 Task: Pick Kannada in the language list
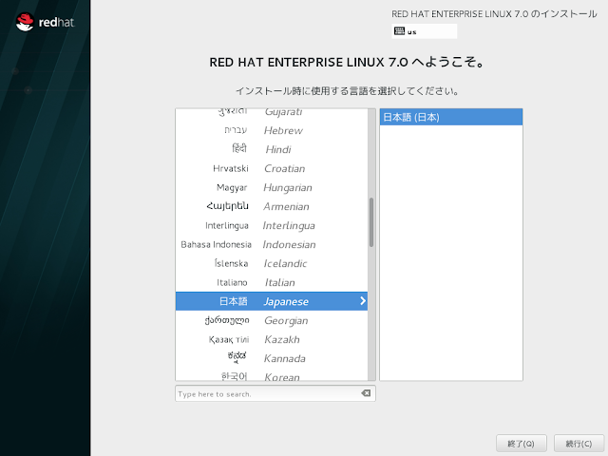click(x=272, y=358)
